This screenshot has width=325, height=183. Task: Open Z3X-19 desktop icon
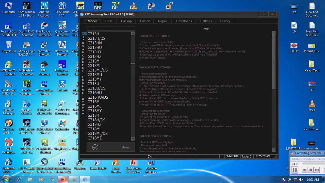[294, 47]
